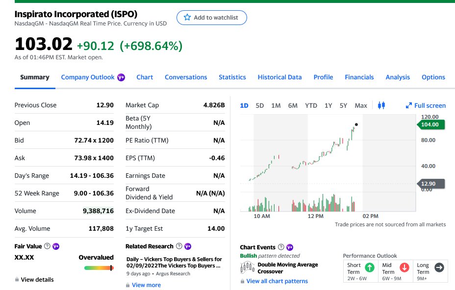Image resolution: width=455 pixels, height=290 pixels.
Task: Go to the Analysis tab
Action: pyautogui.click(x=398, y=77)
